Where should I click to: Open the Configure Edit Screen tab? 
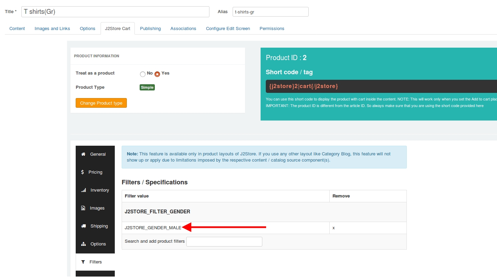(x=228, y=29)
